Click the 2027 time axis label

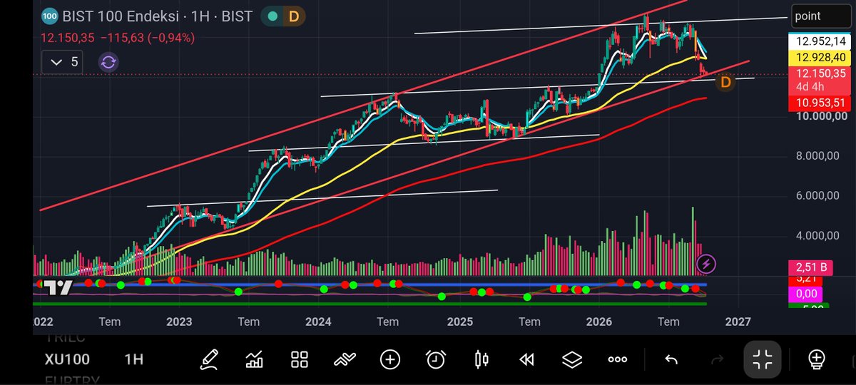738,322
